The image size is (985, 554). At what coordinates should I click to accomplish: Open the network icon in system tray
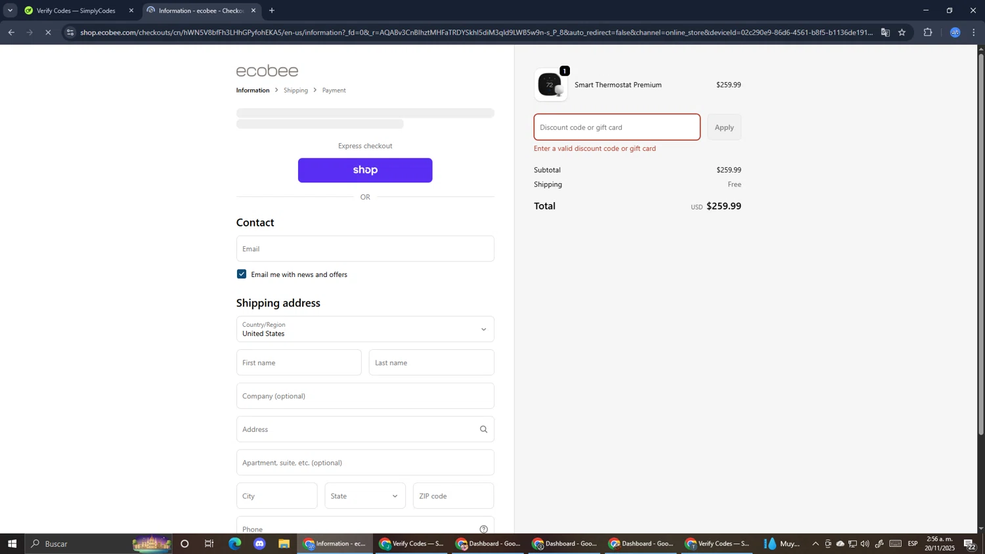pyautogui.click(x=852, y=543)
